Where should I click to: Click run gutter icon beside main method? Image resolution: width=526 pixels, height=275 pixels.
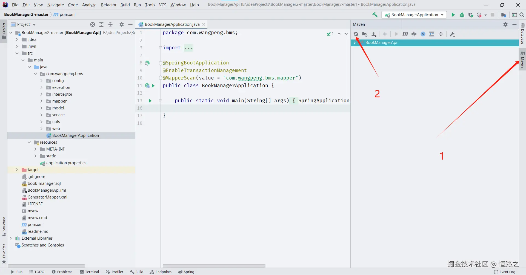150,101
